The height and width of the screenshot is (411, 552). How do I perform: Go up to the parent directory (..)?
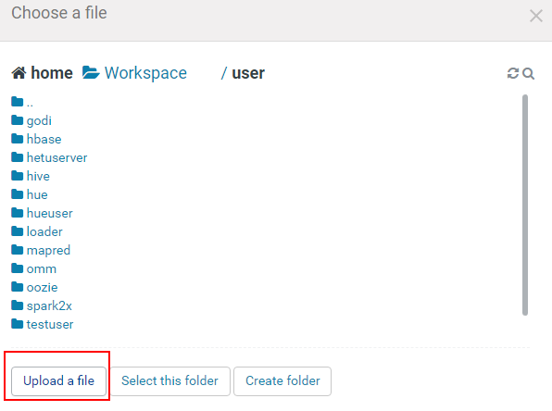click(x=30, y=103)
